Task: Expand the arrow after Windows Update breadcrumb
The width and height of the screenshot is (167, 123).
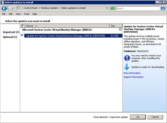Action: click(59, 8)
